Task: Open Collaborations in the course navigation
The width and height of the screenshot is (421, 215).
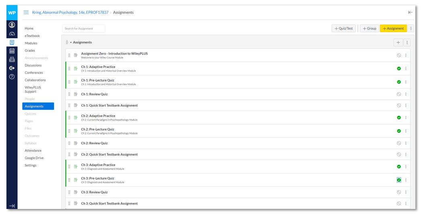Action: 35,80
